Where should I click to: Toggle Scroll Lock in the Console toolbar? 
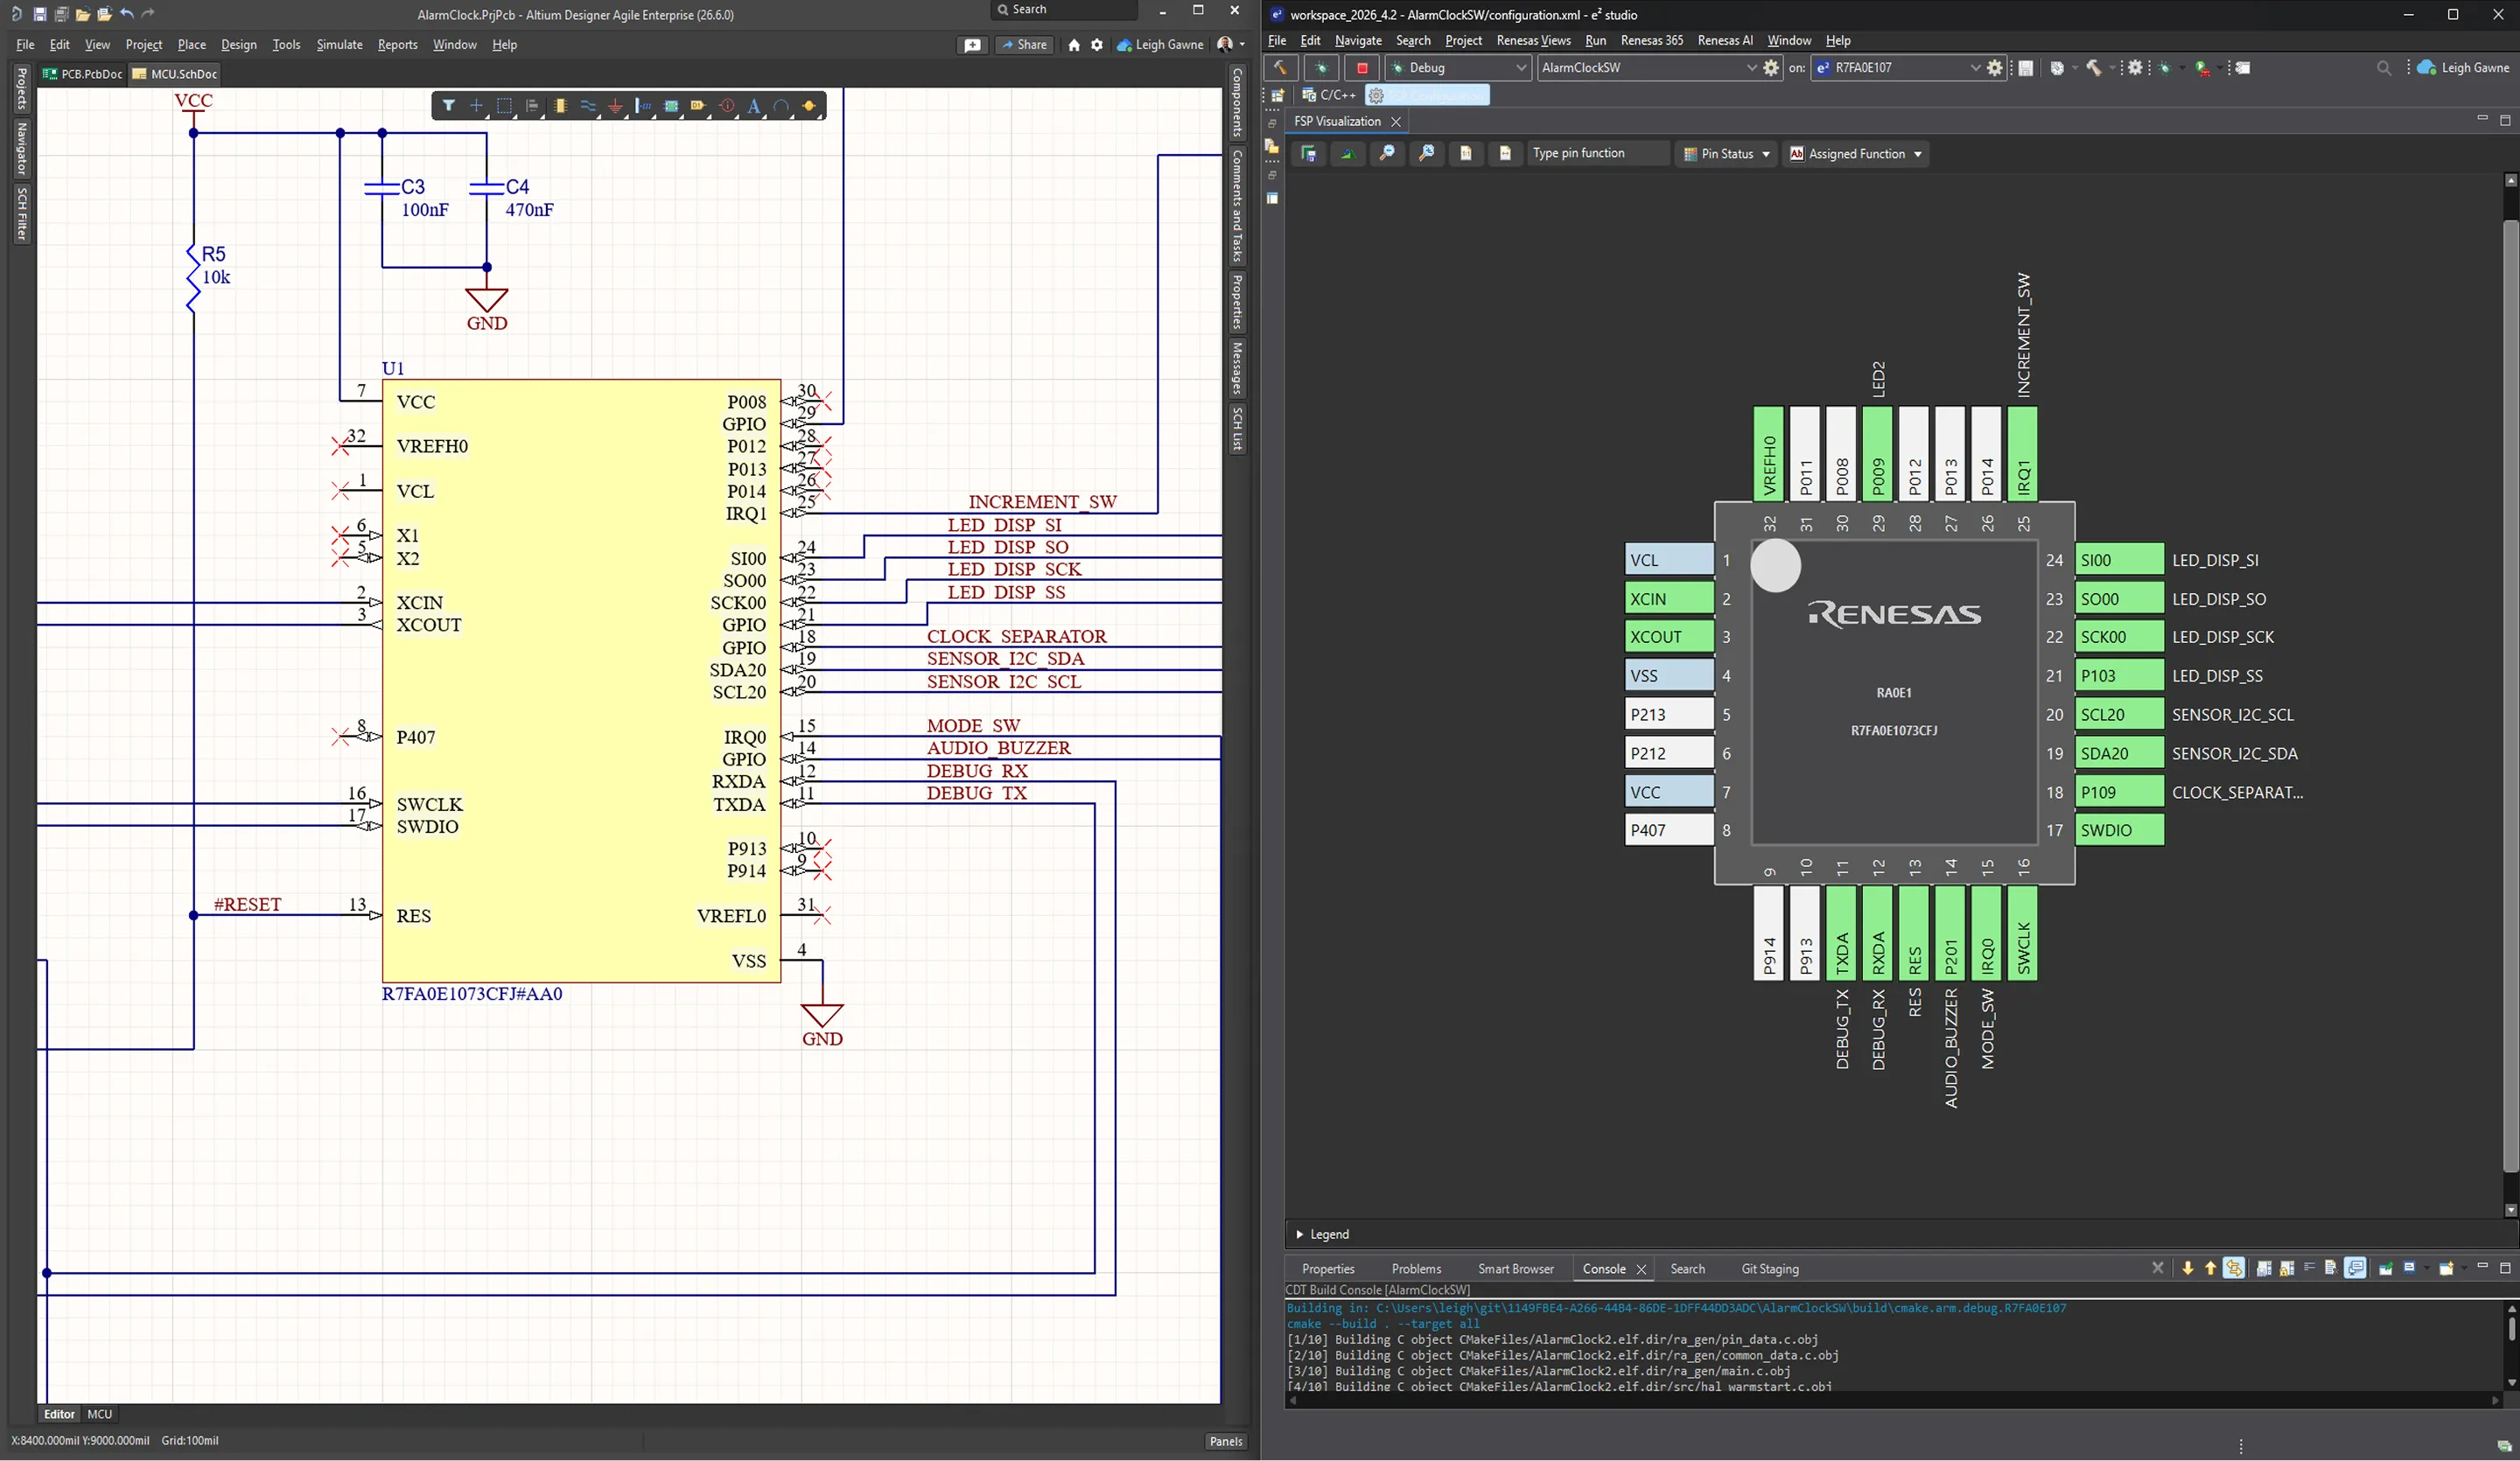(x=2286, y=1268)
